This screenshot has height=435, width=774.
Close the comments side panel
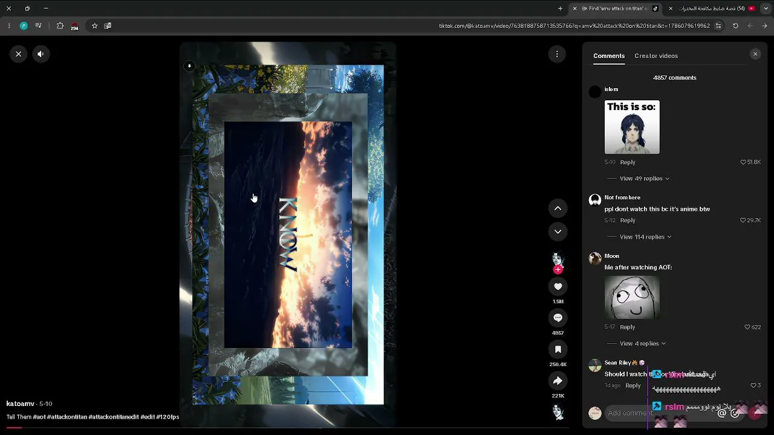point(755,54)
